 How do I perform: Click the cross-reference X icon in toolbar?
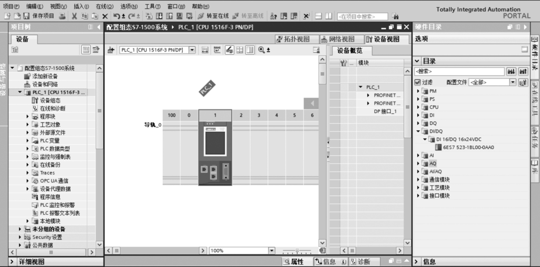[x=306, y=16]
